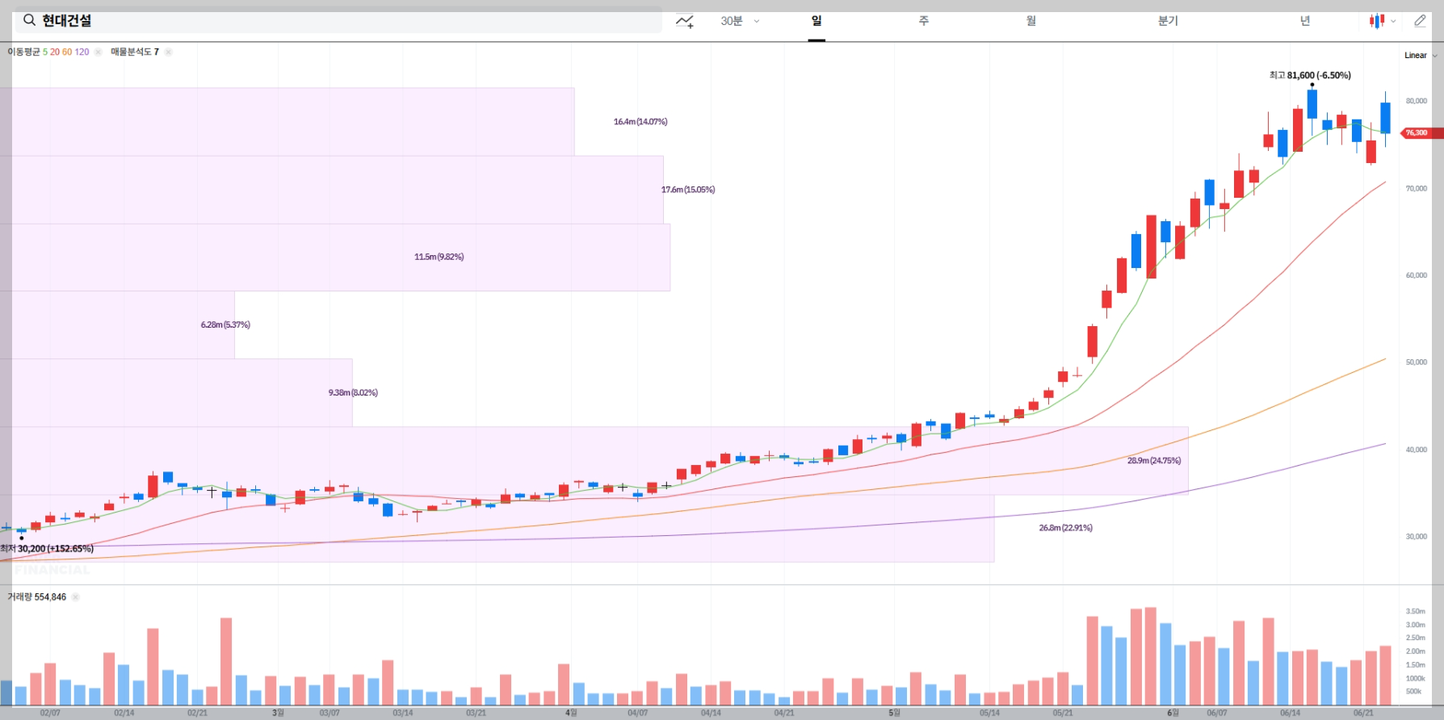1444x720 pixels.
Task: Switch to the 주 weekly tab
Action: click(924, 21)
